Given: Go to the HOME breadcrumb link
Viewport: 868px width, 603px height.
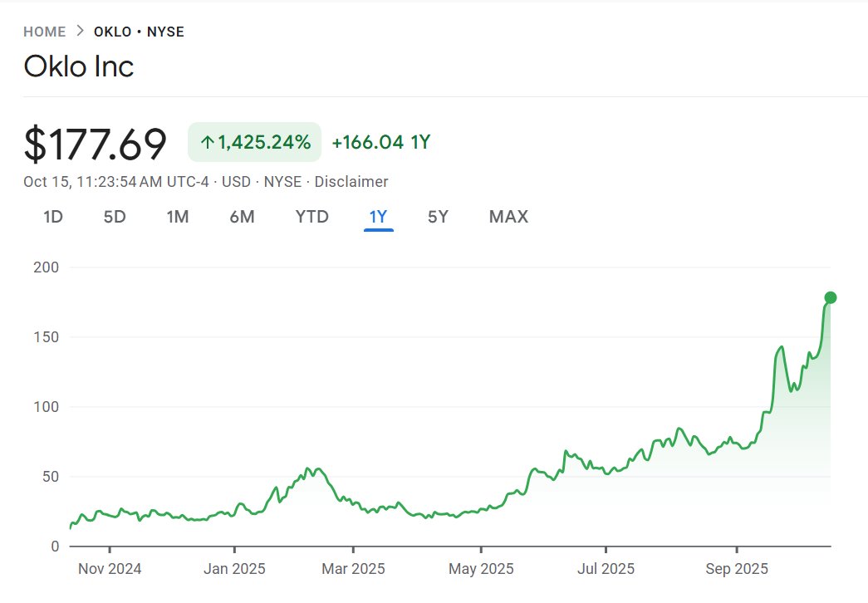Looking at the screenshot, I should pos(44,32).
